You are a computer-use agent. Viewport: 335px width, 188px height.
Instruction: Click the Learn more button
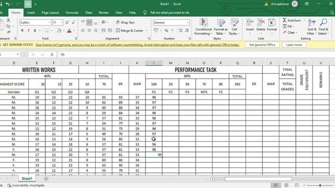coord(294,45)
